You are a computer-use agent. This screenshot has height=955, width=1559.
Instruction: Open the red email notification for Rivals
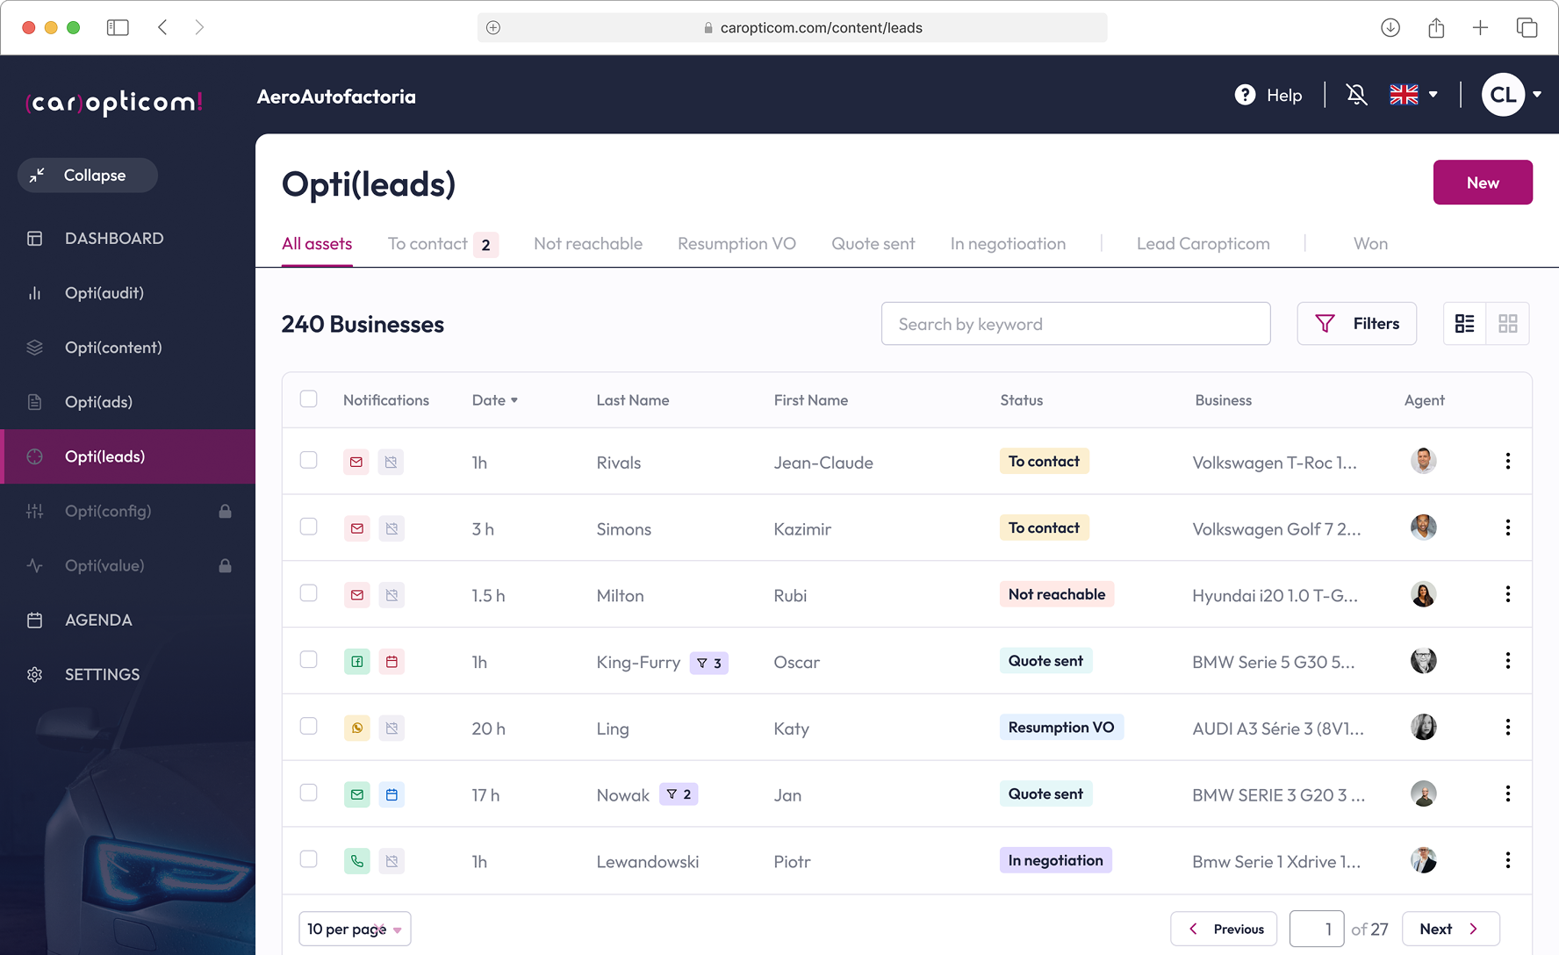pos(356,462)
